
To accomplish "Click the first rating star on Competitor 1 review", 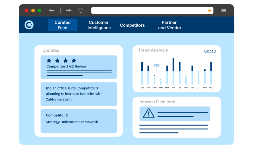I will [49, 60].
